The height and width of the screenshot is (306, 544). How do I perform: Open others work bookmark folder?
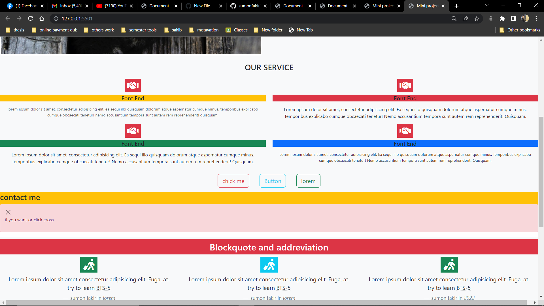(99, 30)
